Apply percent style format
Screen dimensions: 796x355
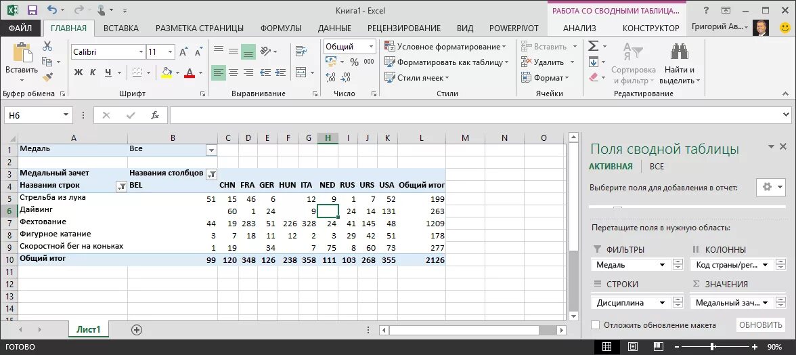(x=355, y=62)
